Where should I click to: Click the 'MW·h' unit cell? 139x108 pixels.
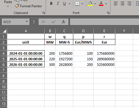[64, 42]
